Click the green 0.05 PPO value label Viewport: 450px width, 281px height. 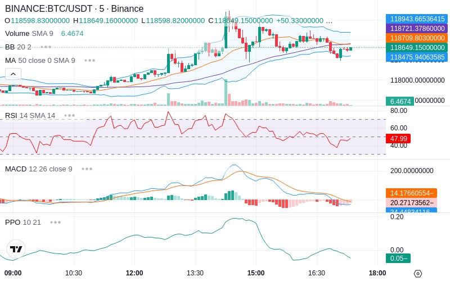pyautogui.click(x=398, y=258)
